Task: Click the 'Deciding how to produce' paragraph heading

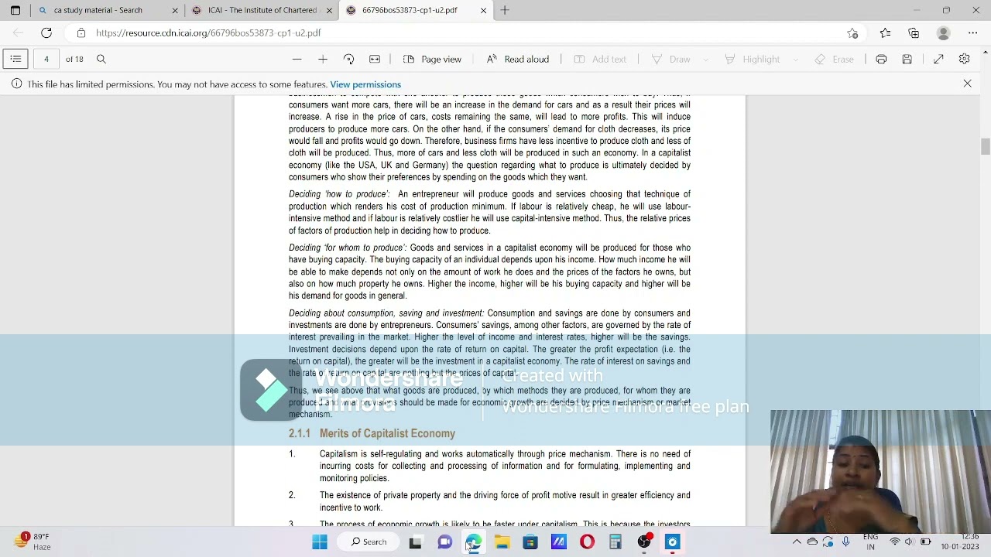Action: click(x=339, y=194)
